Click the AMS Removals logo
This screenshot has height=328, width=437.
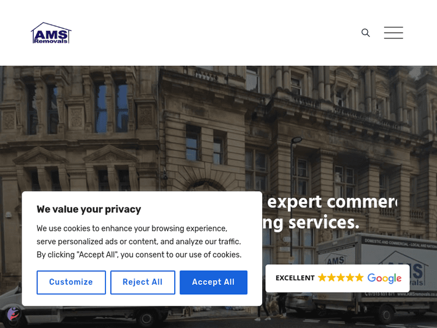(51, 33)
